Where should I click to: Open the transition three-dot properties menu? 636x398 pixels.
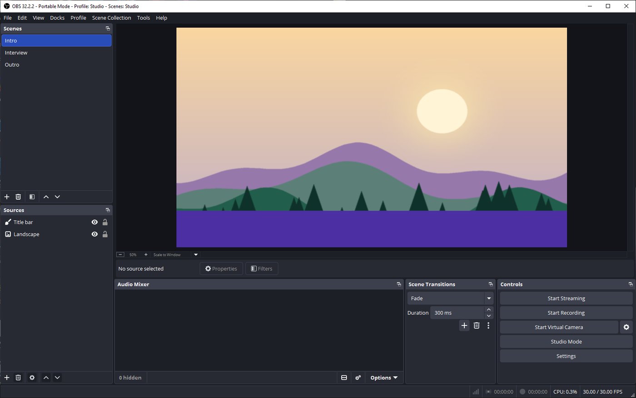point(488,325)
